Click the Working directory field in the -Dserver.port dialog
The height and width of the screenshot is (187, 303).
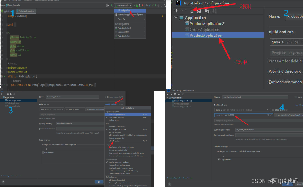pyautogui.click(x=269, y=129)
